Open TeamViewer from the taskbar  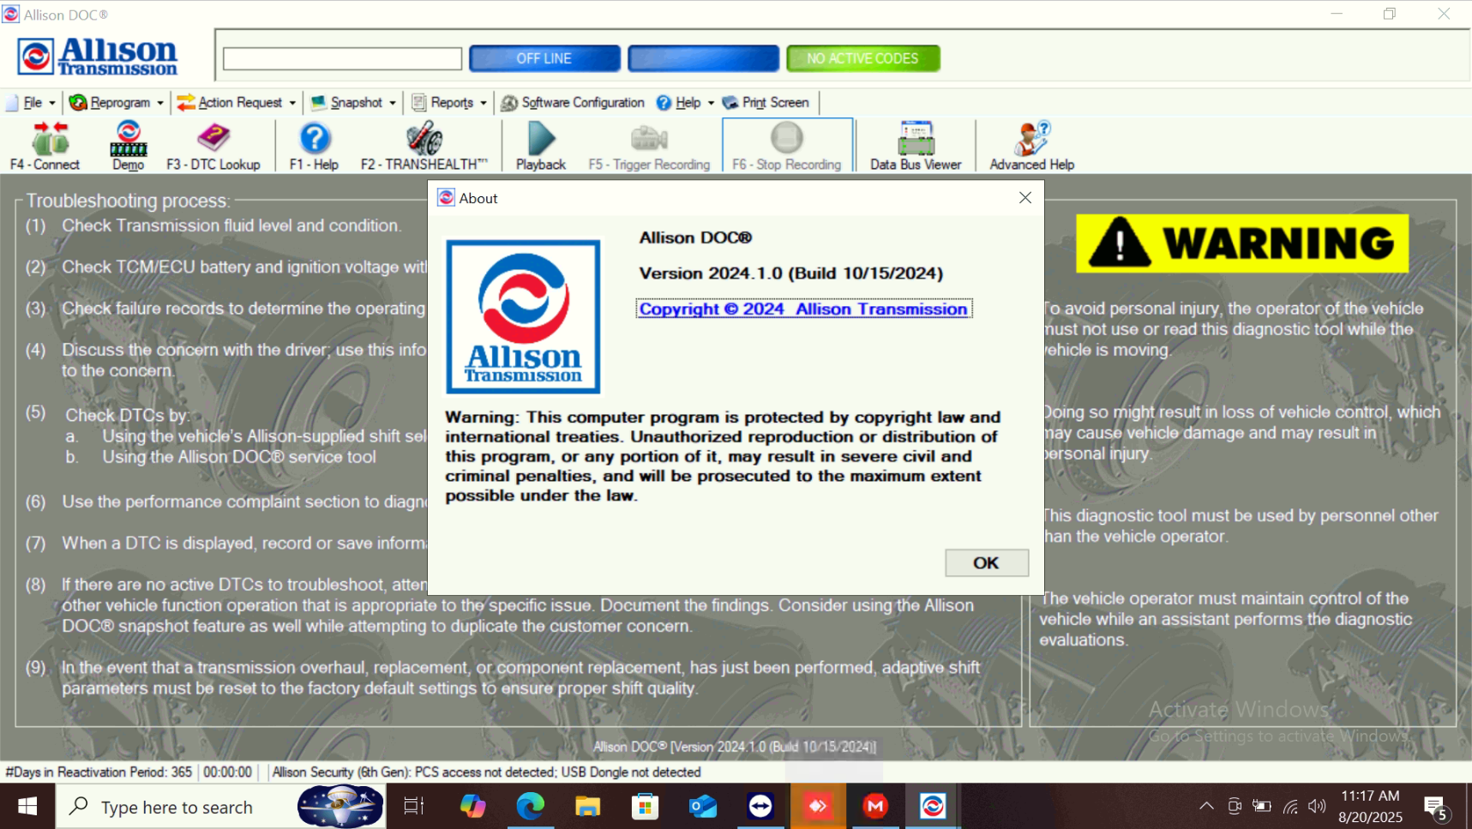tap(760, 806)
